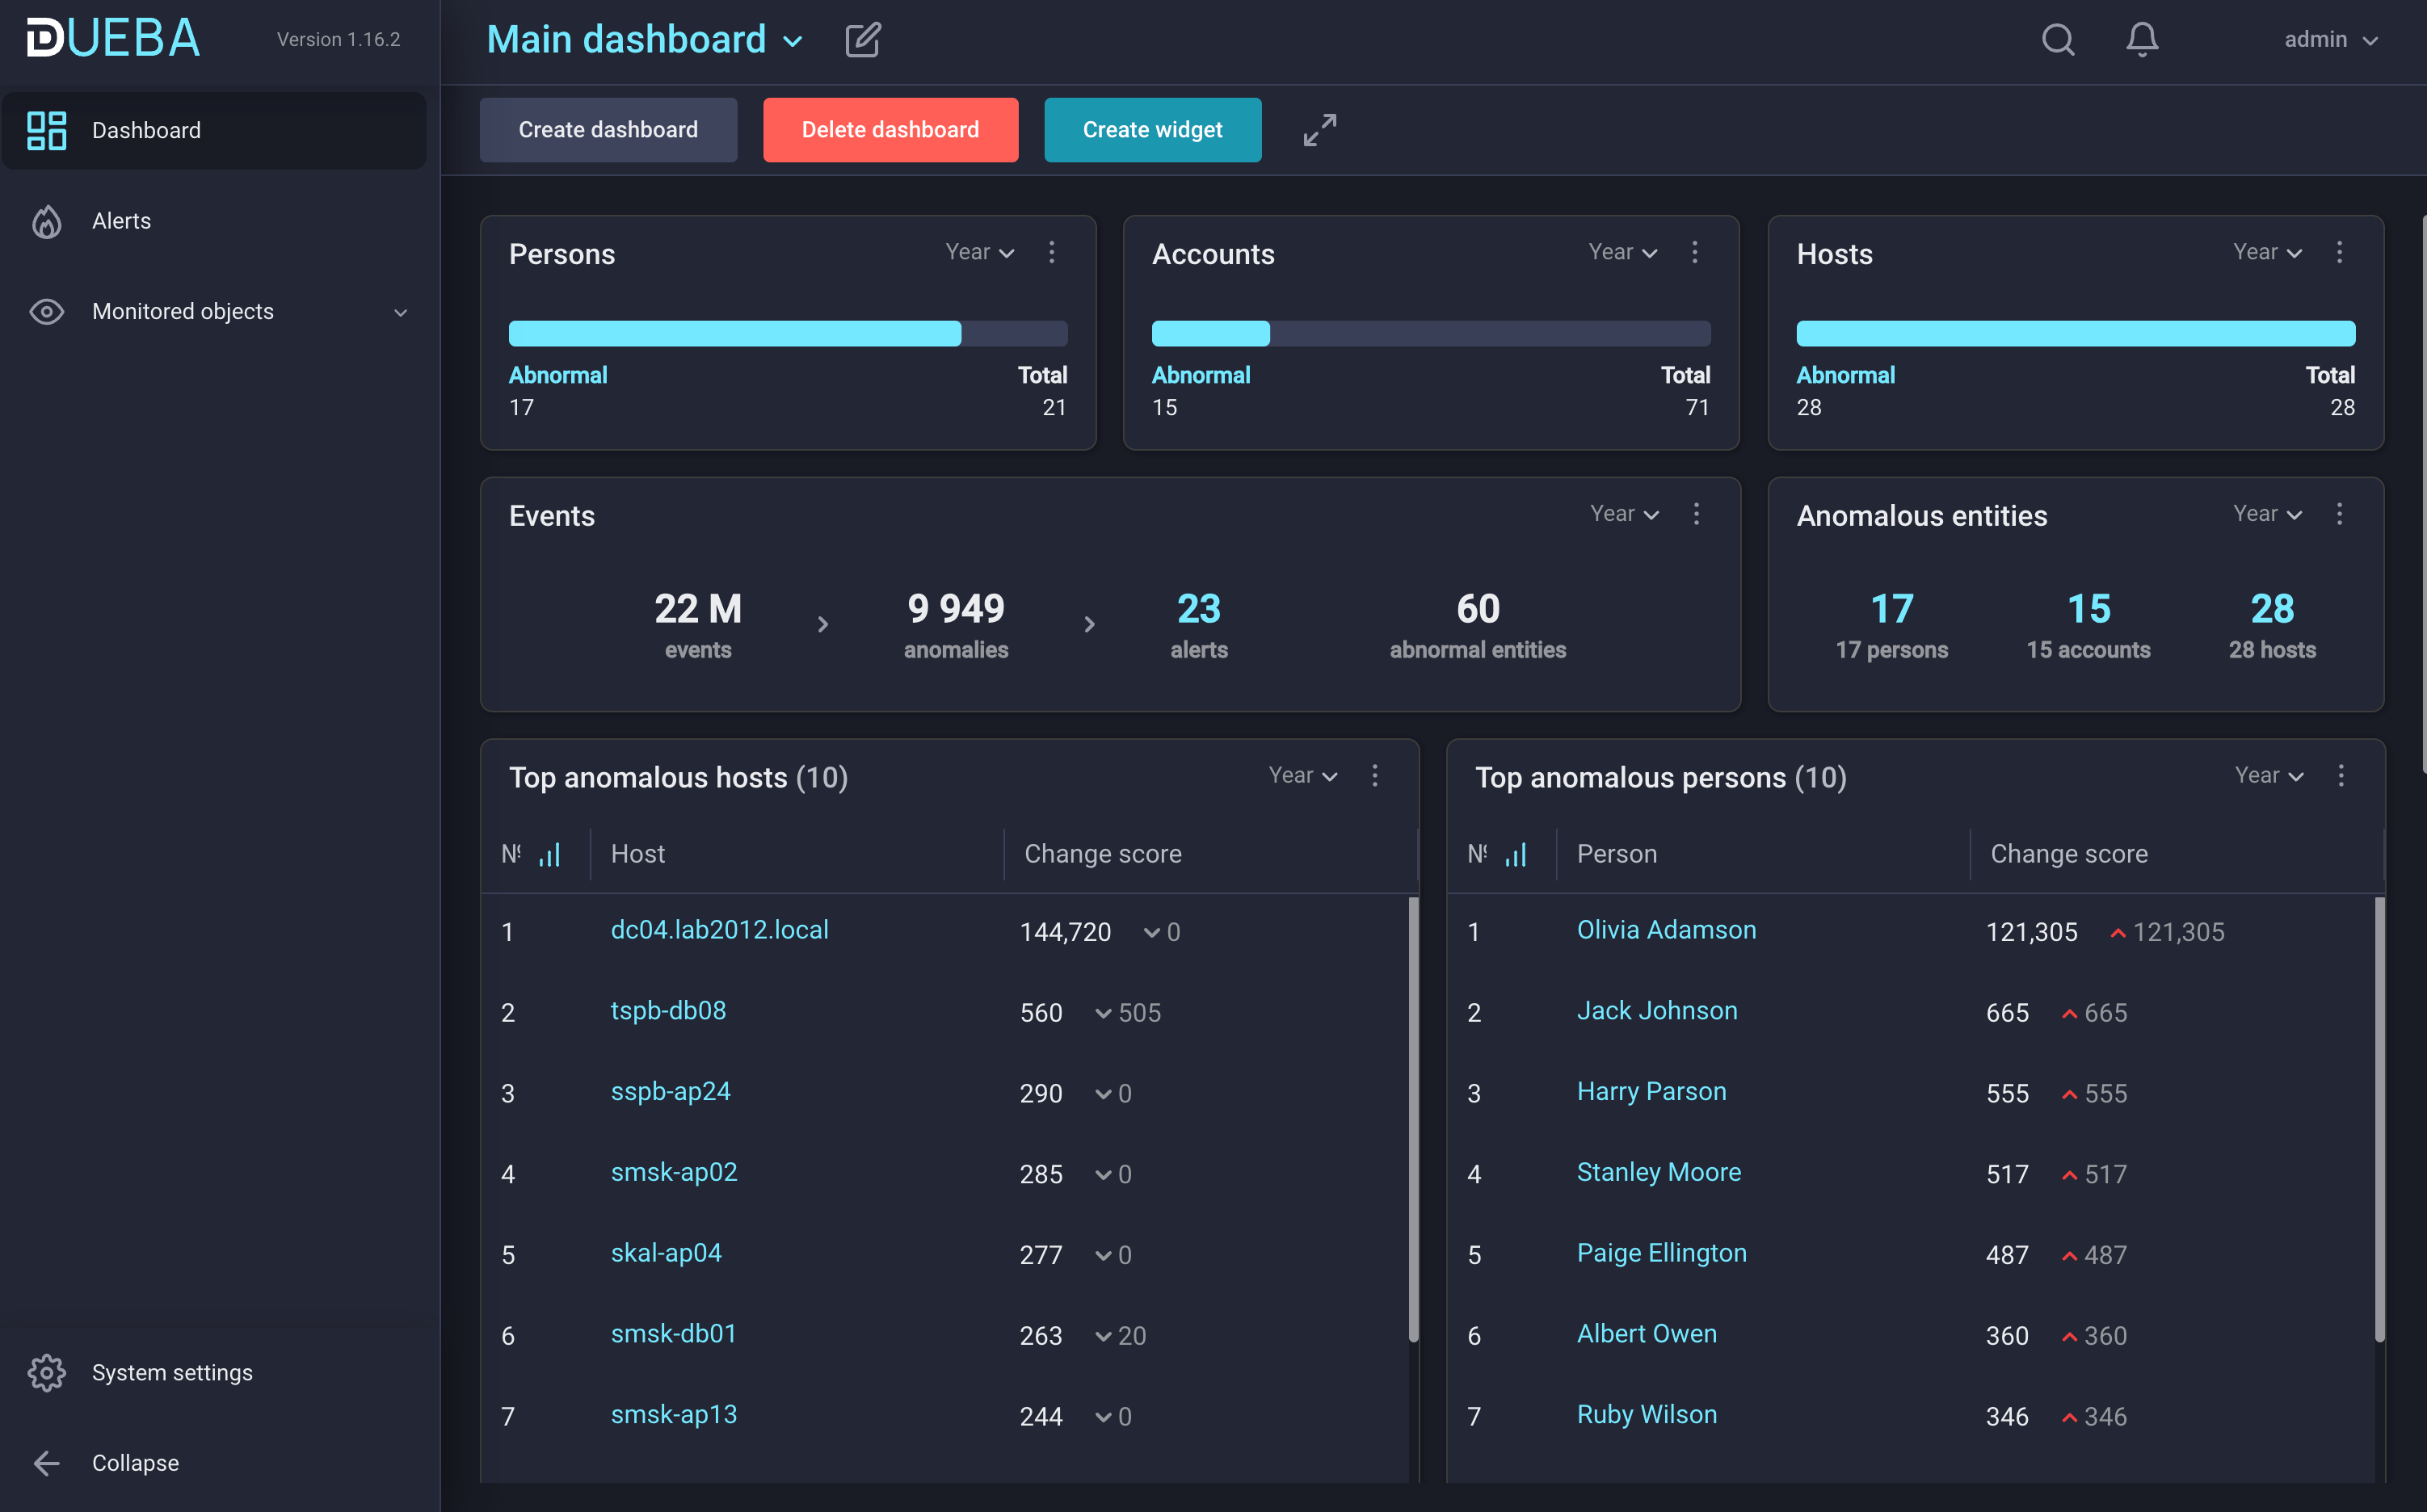Click the search magnifier icon
Viewport: 2427px width, 1512px height.
(x=2057, y=40)
